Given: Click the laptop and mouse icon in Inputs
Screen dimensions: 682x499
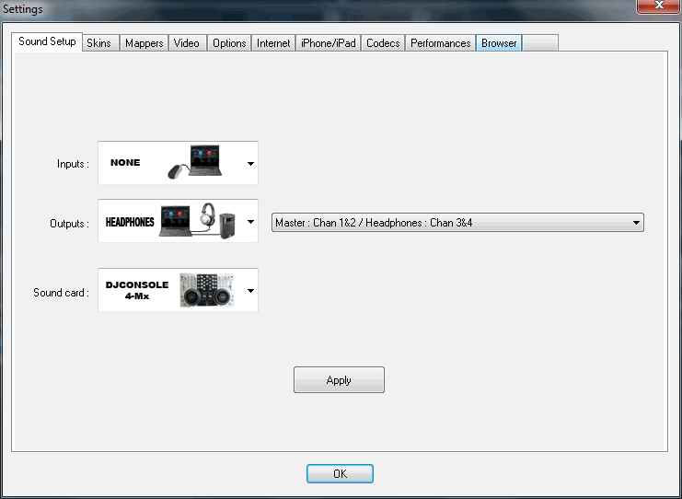Looking at the screenshot, I should point(195,162).
